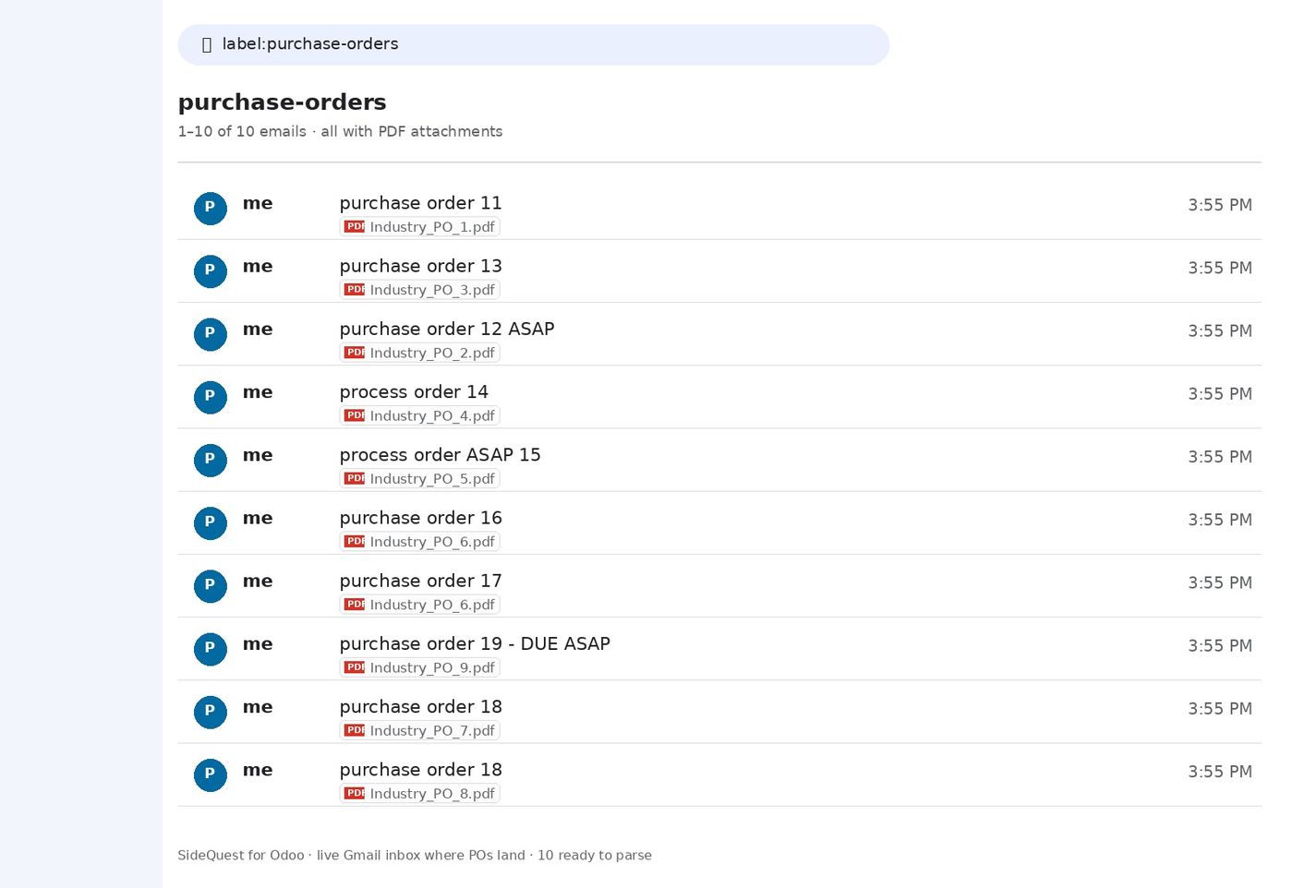Click the PDF icon of Industry_PO_8.pdf

[x=355, y=792]
